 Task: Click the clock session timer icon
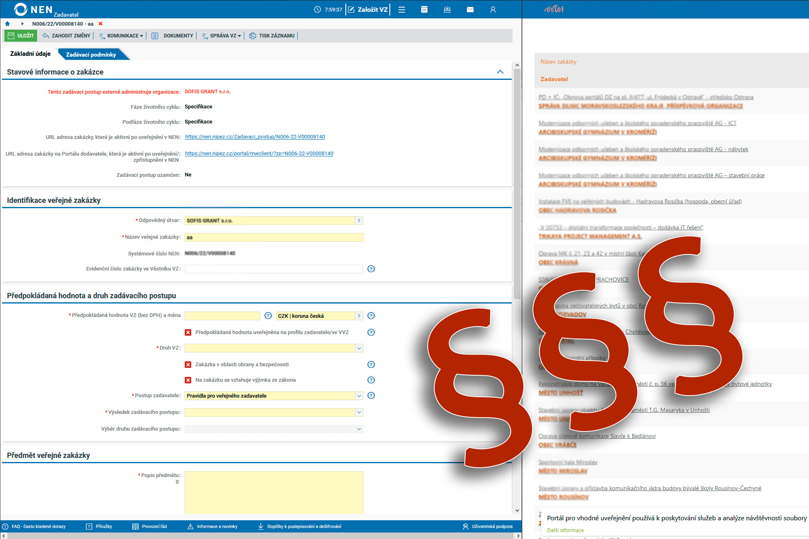pyautogui.click(x=318, y=9)
